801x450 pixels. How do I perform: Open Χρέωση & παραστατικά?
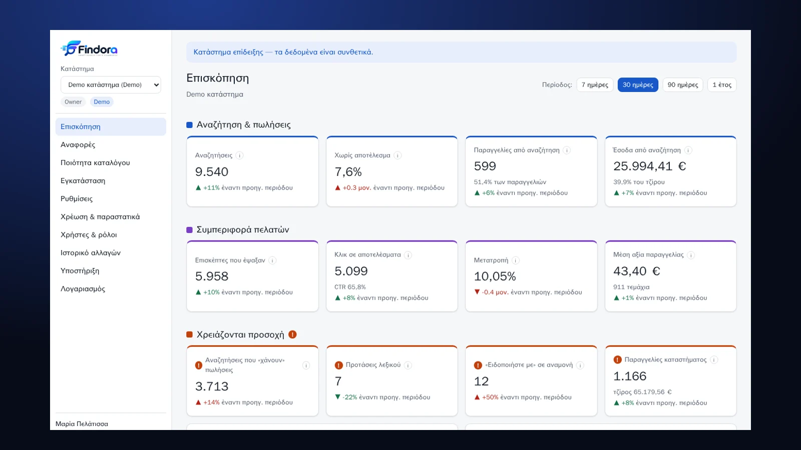coord(111,217)
